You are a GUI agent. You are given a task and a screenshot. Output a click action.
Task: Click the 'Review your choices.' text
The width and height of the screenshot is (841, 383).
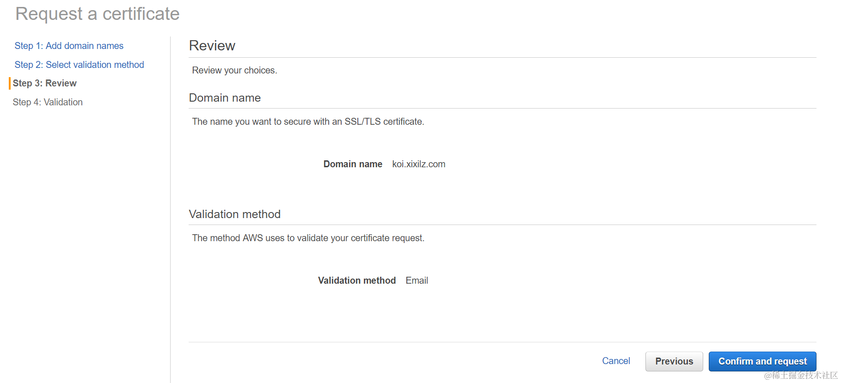pos(234,70)
